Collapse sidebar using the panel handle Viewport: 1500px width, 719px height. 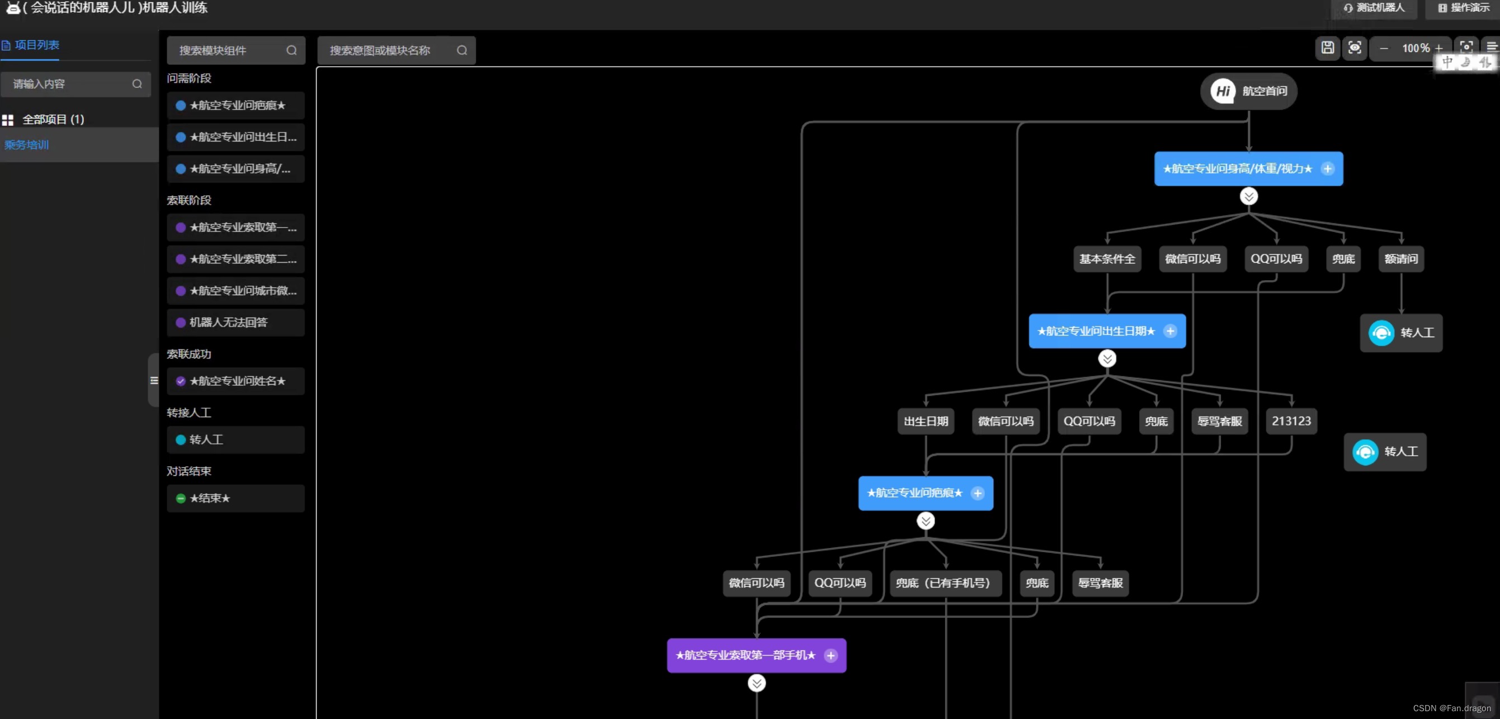pyautogui.click(x=154, y=380)
